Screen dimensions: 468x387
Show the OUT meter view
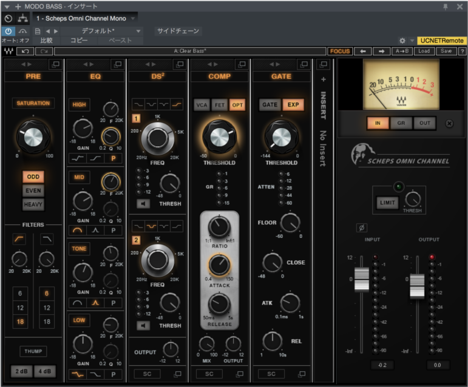[x=425, y=123]
